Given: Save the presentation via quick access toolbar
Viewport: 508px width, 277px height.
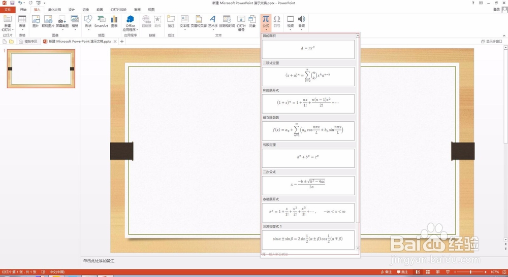Looking at the screenshot, I should 12,3.
